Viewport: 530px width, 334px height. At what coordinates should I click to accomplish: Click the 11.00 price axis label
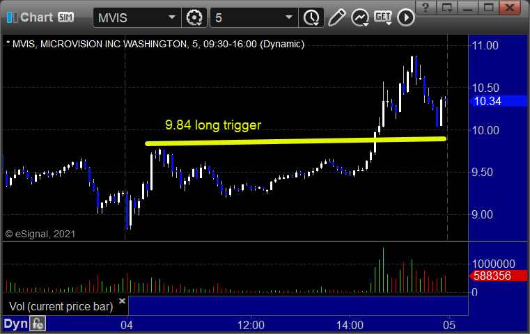(485, 45)
